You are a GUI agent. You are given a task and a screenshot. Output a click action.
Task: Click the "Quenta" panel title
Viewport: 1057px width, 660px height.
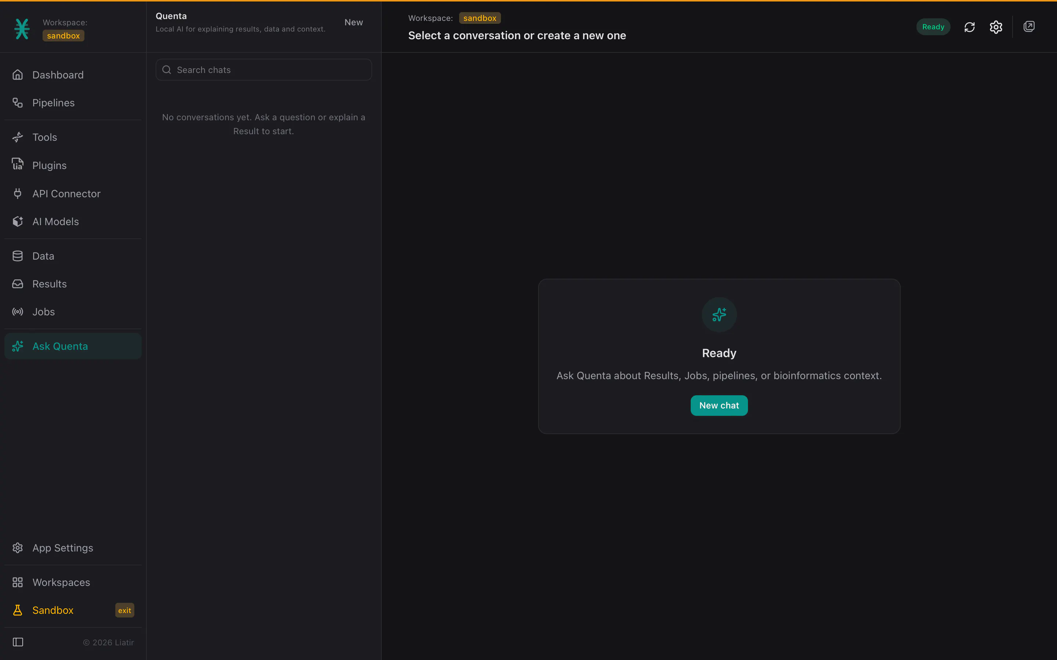click(x=171, y=16)
